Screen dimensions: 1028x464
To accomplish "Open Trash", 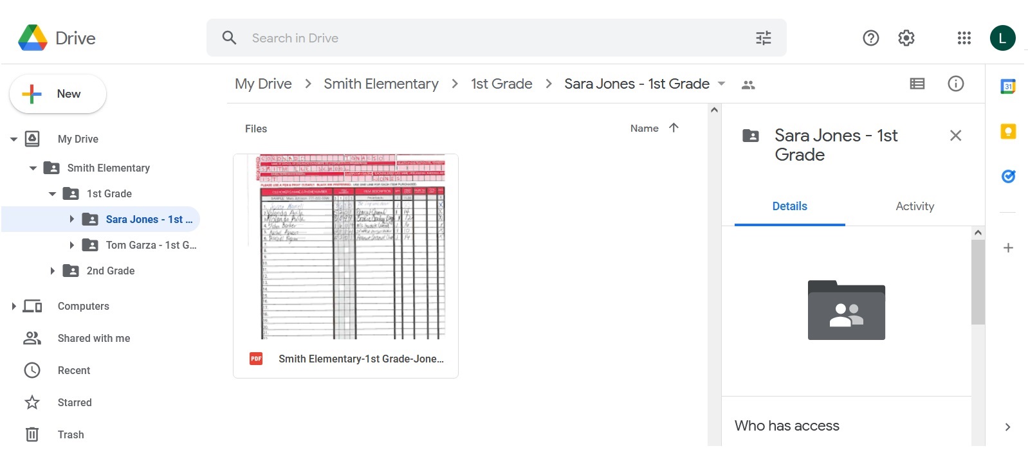I will click(x=70, y=434).
